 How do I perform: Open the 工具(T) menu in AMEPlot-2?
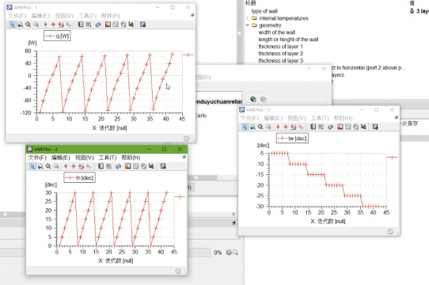108,158
